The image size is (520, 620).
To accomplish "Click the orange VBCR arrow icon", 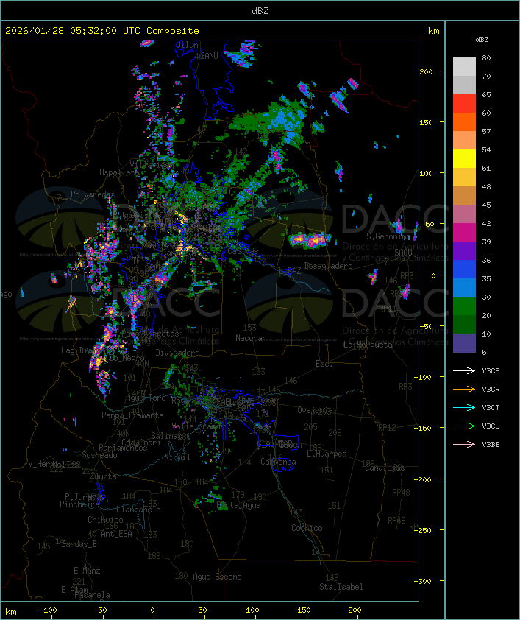I will click(x=465, y=389).
